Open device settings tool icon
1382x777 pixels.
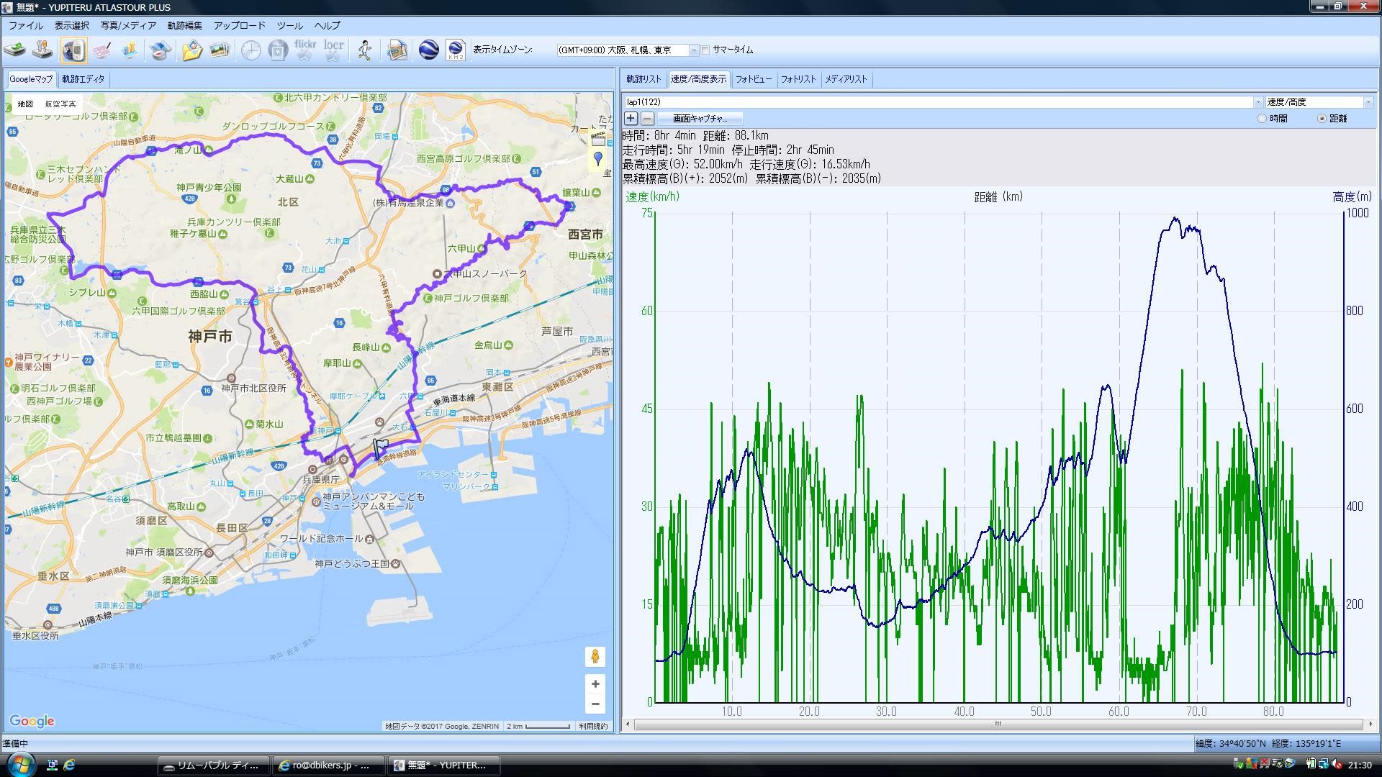click(44, 50)
